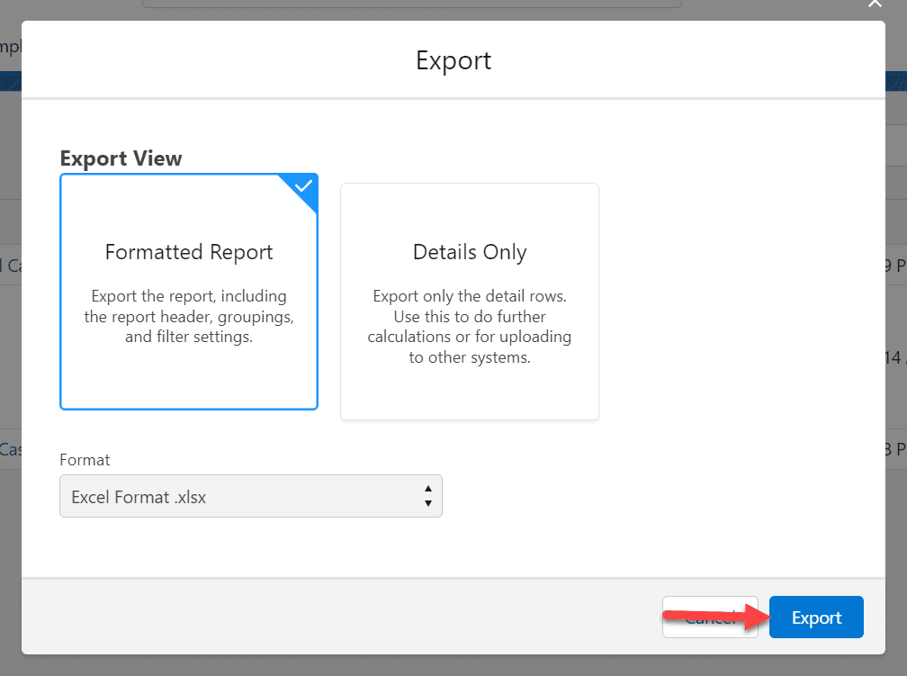Click the Export dialog title
Image resolution: width=907 pixels, height=676 pixels.
(453, 60)
